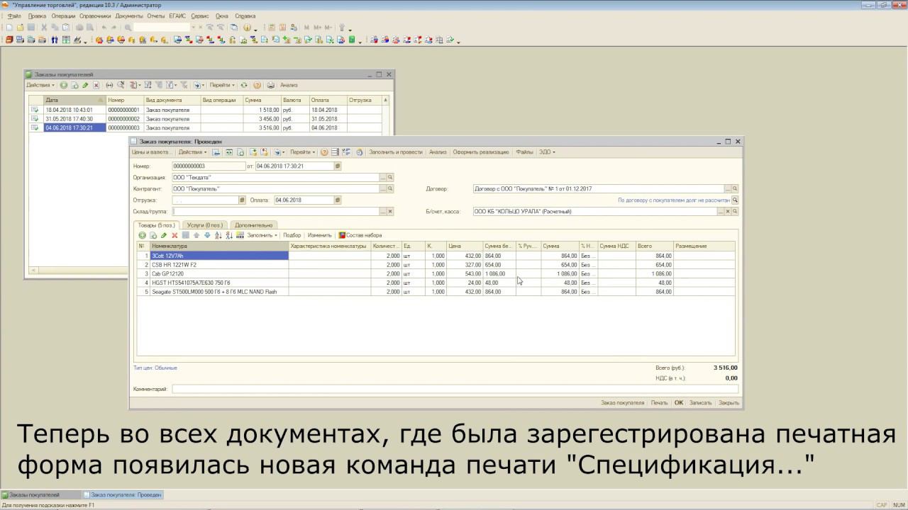Screen dimensions: 908x510
Task: Open the ЭДО dropdown menu
Action: click(x=546, y=152)
